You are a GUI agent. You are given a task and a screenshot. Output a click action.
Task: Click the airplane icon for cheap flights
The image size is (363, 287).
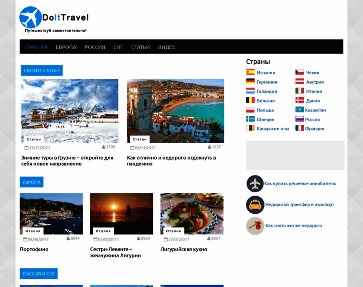255,184
